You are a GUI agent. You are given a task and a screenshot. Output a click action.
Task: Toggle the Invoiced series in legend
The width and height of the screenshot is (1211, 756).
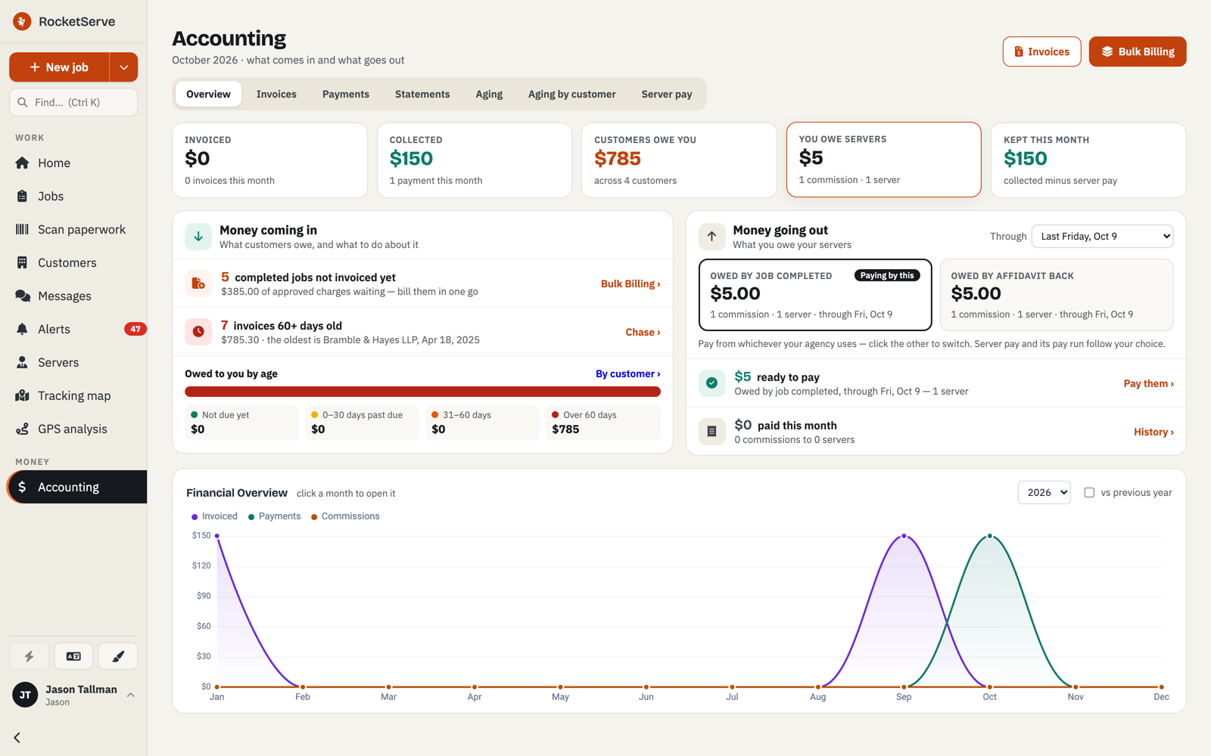pos(214,516)
